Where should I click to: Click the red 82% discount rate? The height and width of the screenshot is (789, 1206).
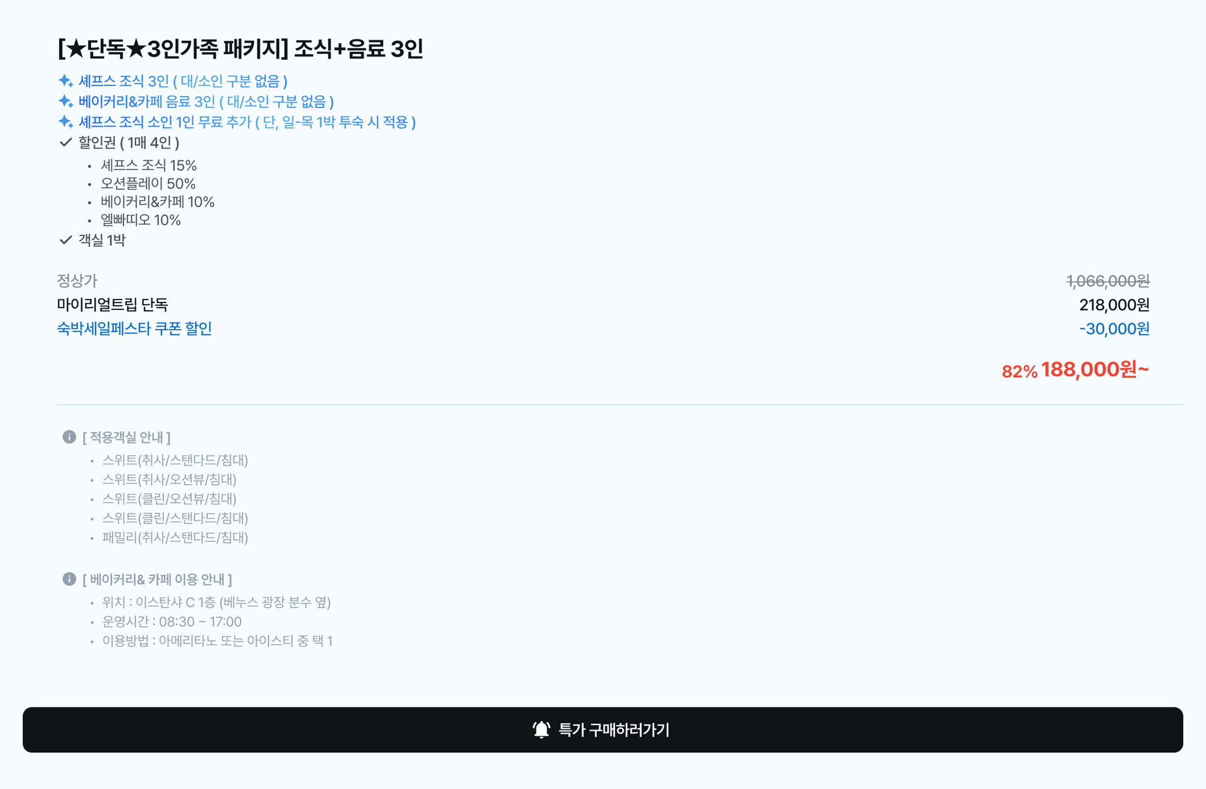[1019, 372]
